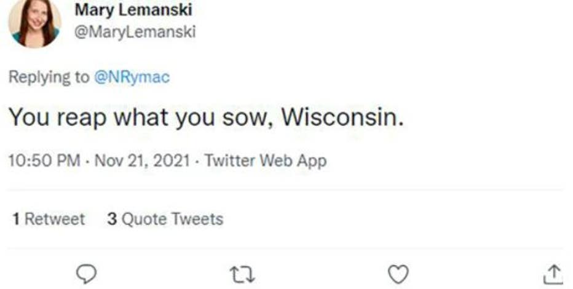The image size is (573, 289).
Task: Open Mary Lemanski's profile photo
Action: [x=34, y=23]
